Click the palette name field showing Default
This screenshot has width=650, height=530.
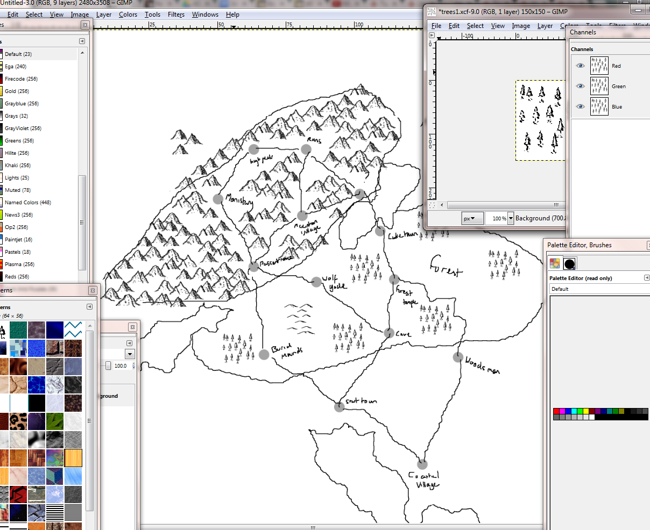599,289
